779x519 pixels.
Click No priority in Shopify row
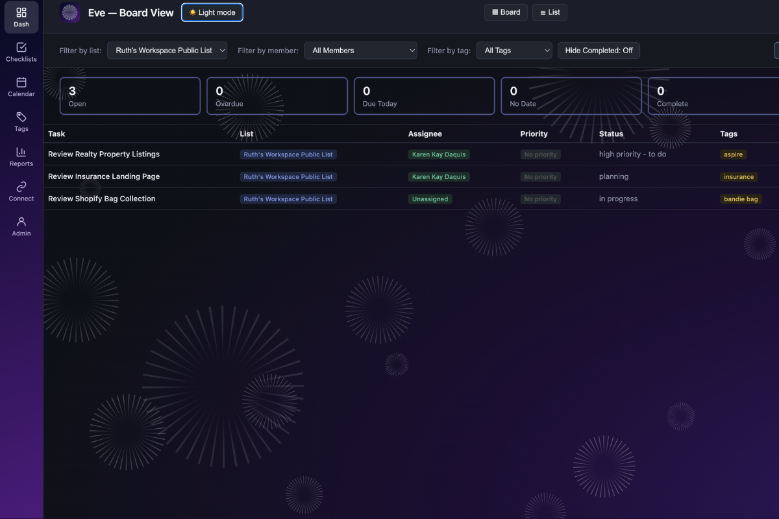pos(541,199)
